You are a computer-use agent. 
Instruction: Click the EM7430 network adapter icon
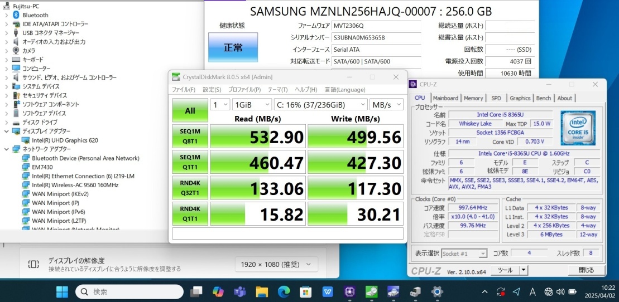pos(26,167)
